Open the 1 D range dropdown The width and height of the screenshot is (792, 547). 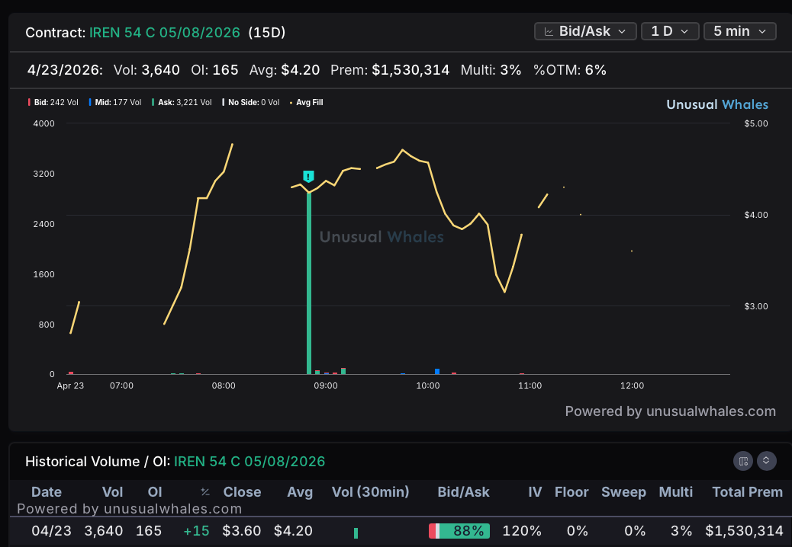click(x=670, y=31)
